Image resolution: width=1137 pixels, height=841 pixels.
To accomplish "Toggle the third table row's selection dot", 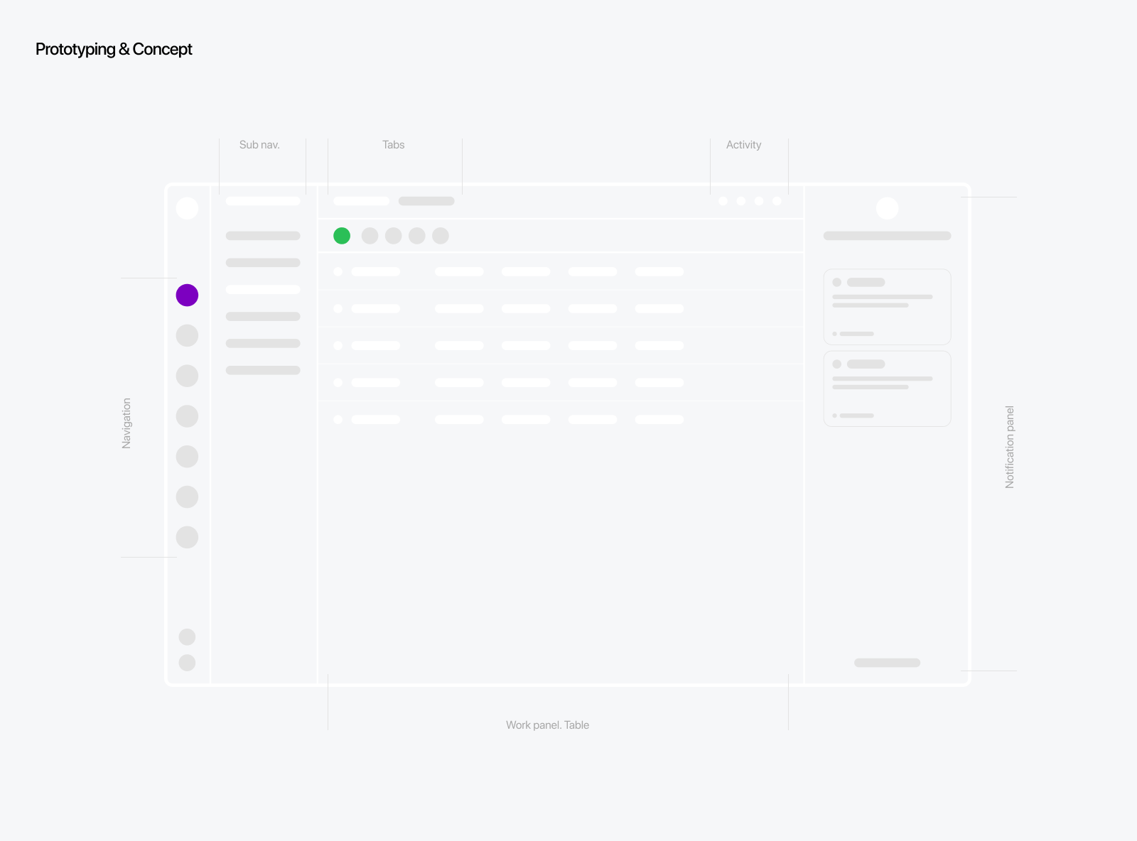I will tap(338, 346).
